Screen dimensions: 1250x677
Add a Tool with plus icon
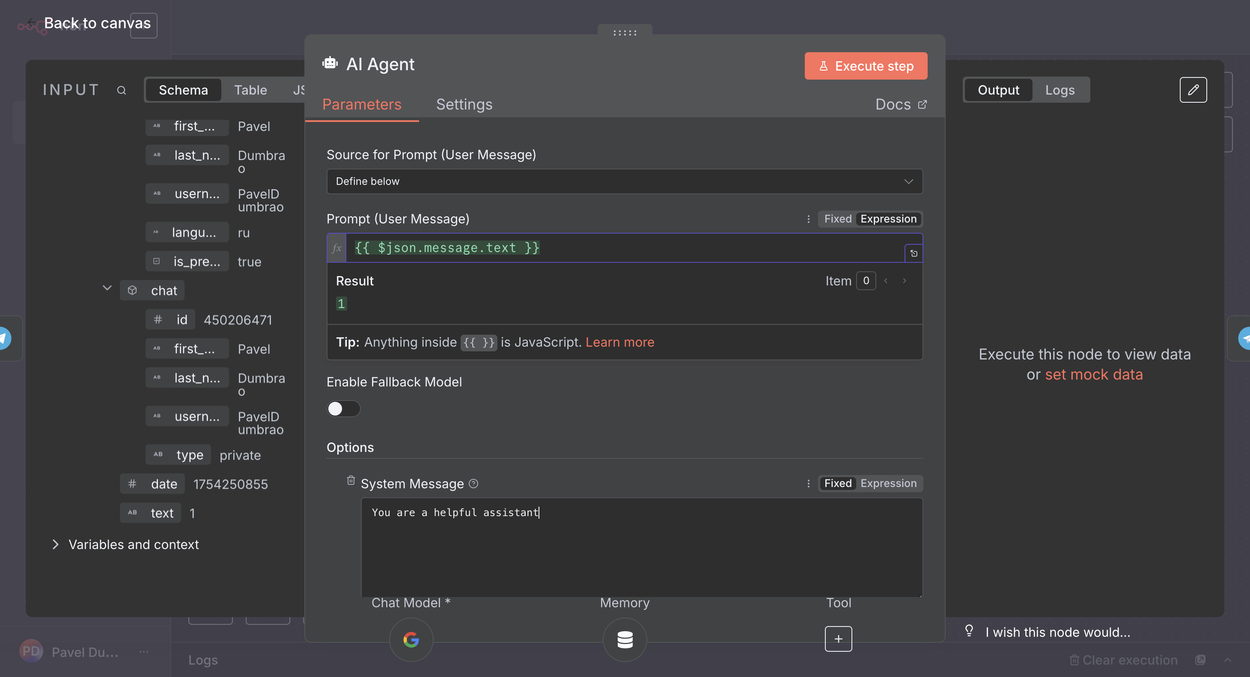pos(838,638)
